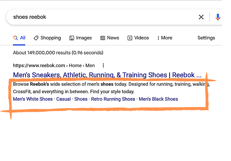This screenshot has height=161, width=231.
Task: Expand the More search filters menu
Action: (x=165, y=38)
